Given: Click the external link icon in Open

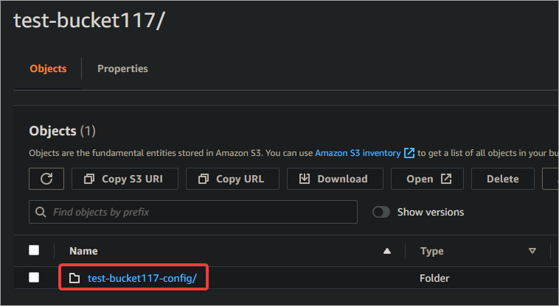Looking at the screenshot, I should click(446, 179).
